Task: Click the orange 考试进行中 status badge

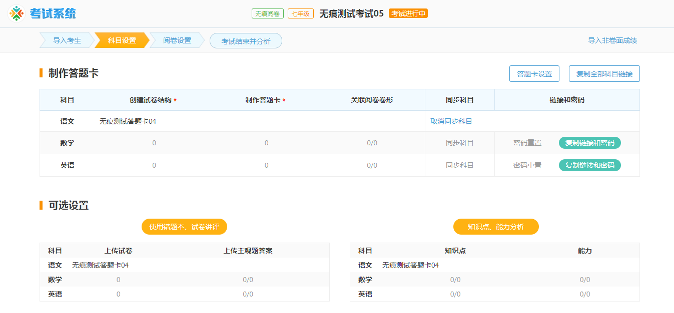Action: coord(408,13)
